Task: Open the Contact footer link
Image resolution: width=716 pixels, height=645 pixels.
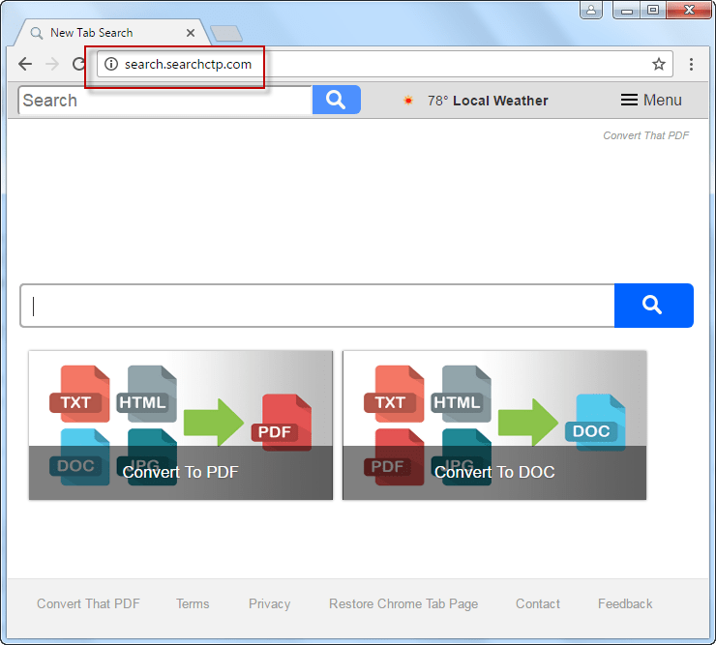Action: click(537, 603)
